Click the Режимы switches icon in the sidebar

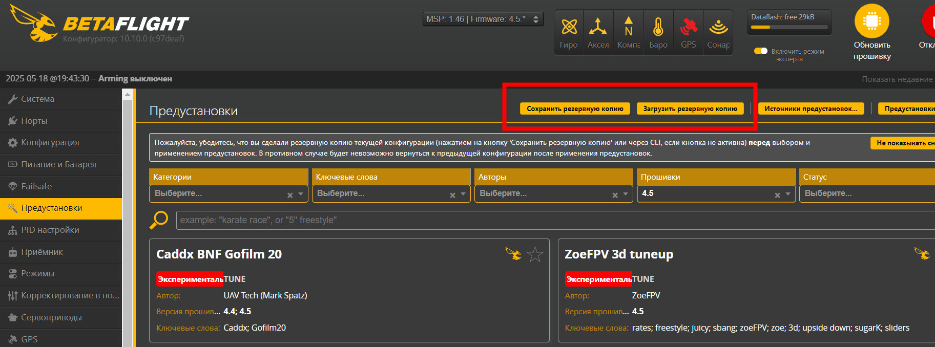point(13,274)
